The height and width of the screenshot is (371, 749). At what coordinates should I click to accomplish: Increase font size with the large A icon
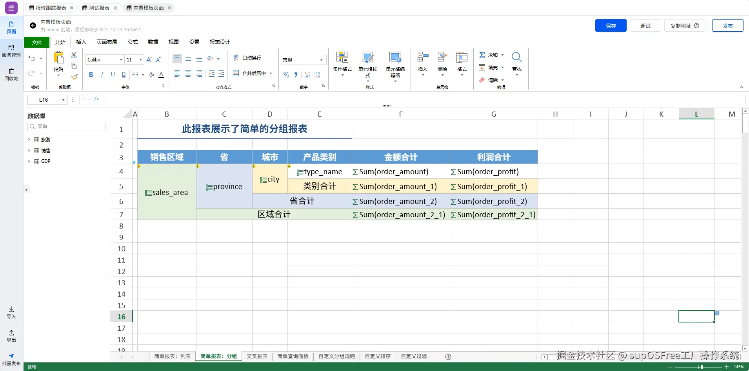tap(149, 59)
